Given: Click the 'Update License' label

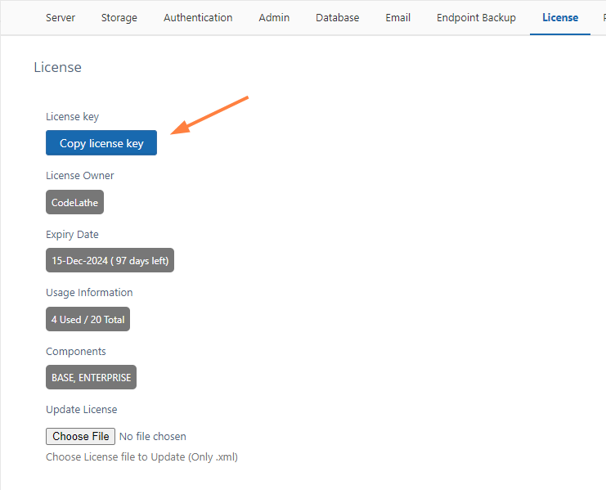Looking at the screenshot, I should [81, 409].
